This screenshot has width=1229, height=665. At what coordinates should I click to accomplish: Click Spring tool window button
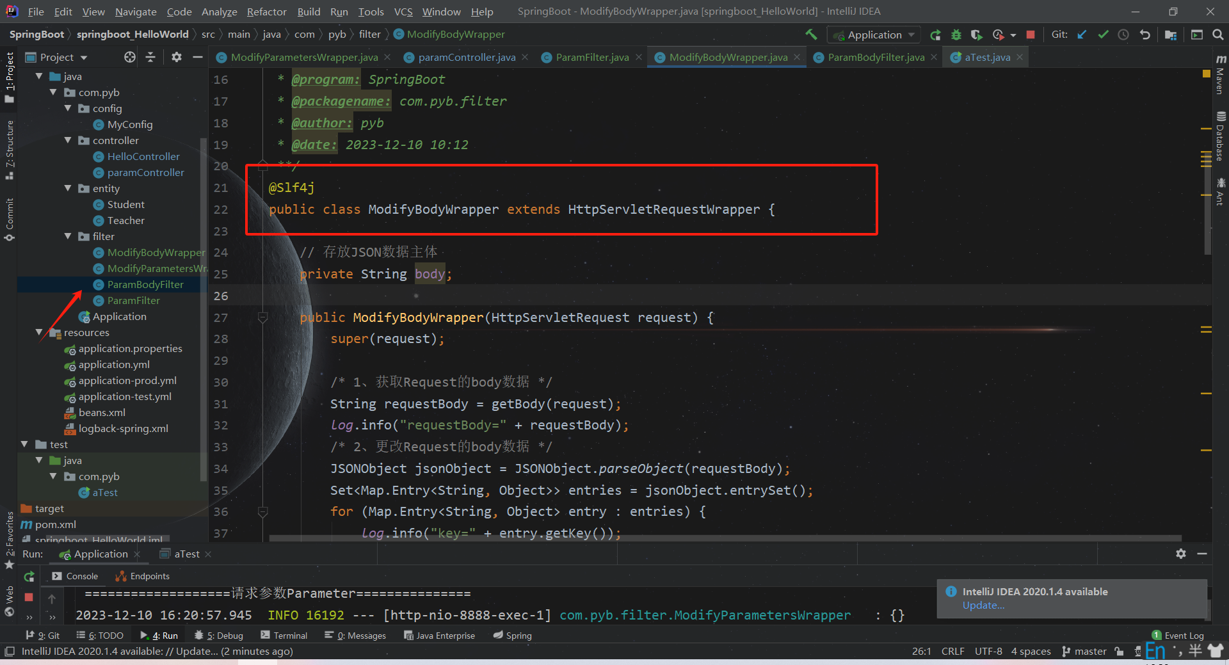pyautogui.click(x=513, y=636)
